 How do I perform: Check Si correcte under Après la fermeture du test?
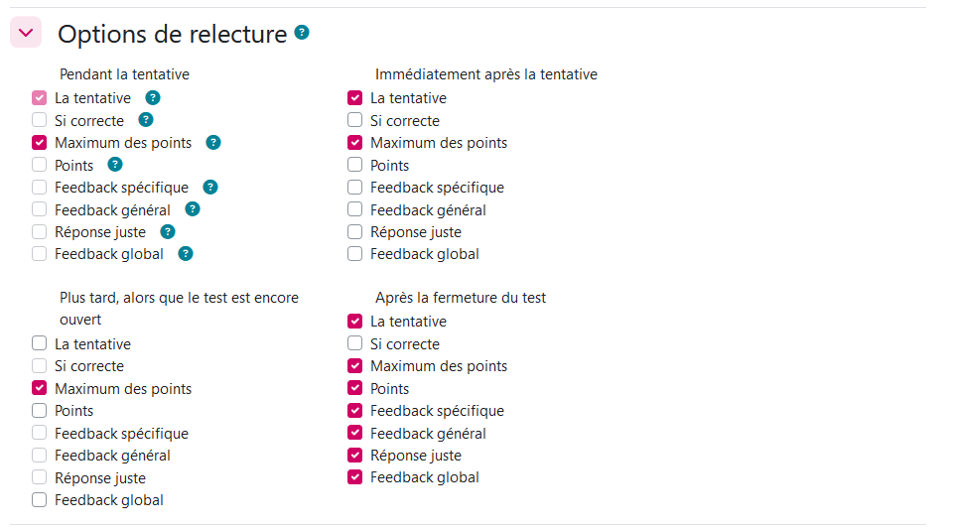coord(355,343)
